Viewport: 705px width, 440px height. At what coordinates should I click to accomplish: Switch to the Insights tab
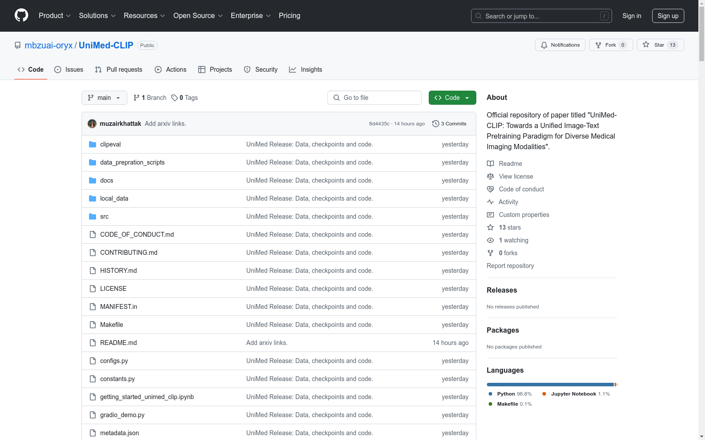tap(306, 70)
